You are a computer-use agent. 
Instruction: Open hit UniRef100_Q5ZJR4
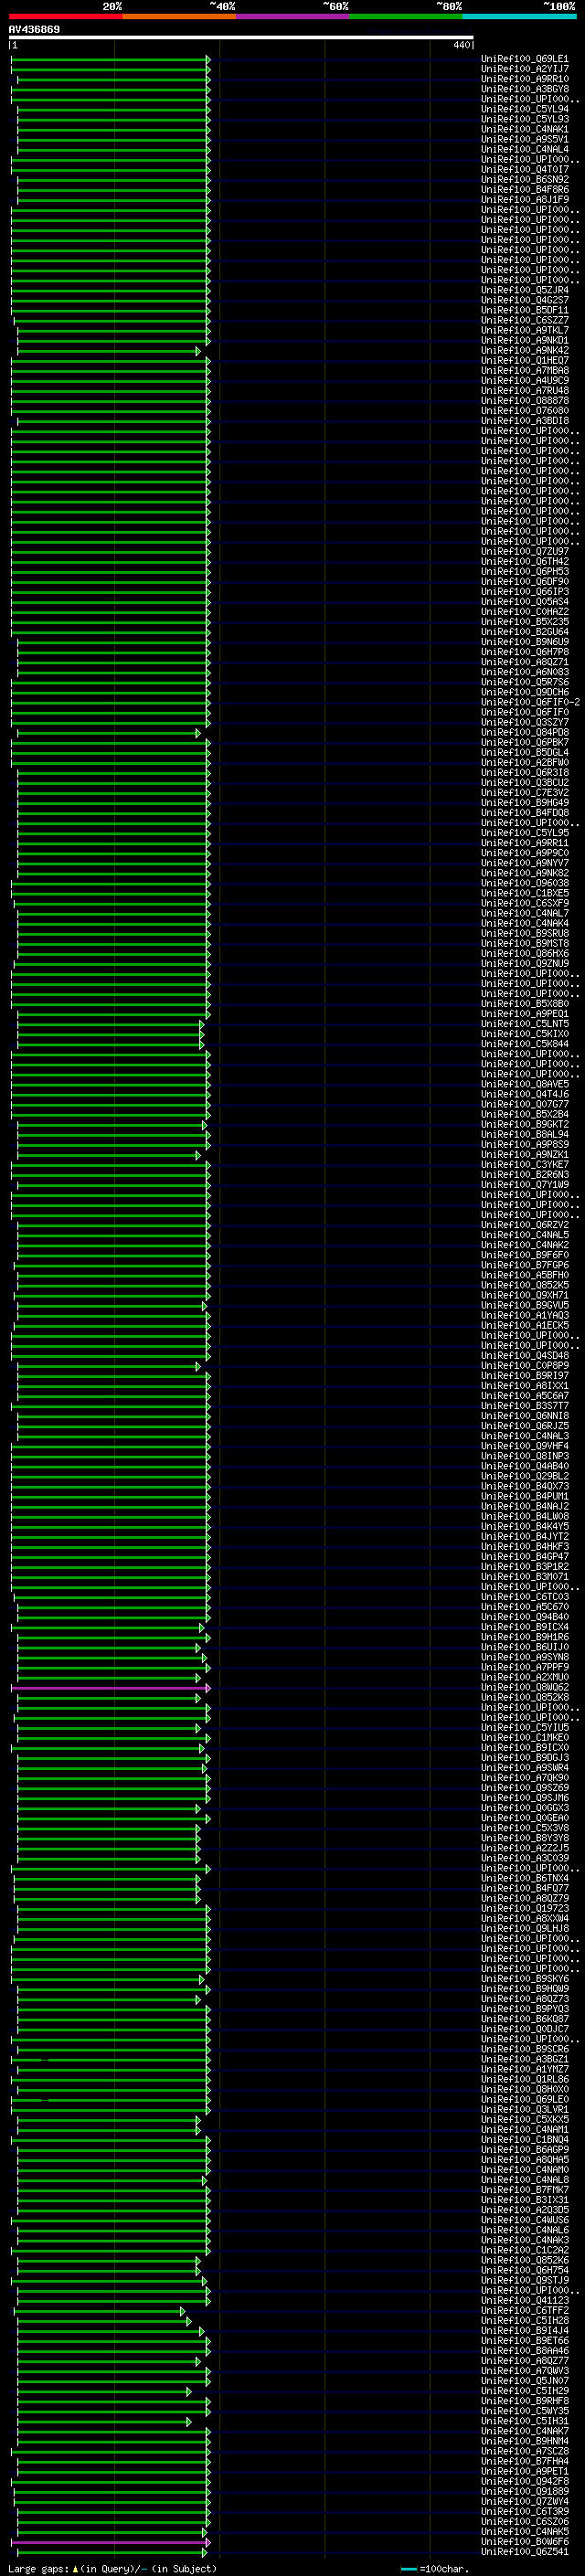(x=524, y=290)
